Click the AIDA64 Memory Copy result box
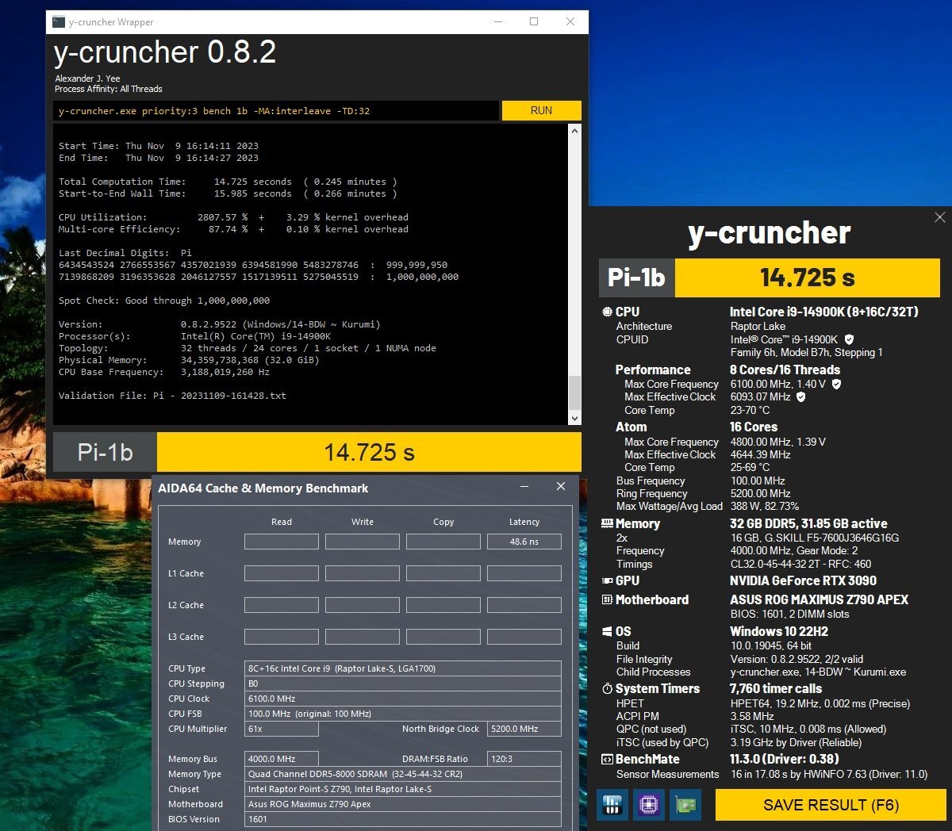Image resolution: width=952 pixels, height=831 pixels. click(443, 542)
